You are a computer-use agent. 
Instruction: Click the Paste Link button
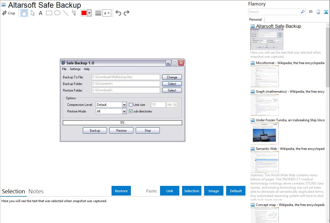tap(170, 191)
